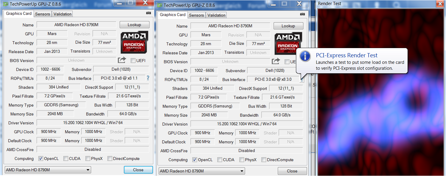Click Subvendor 'Dell (1028)' in right GPU-Z window

pos(275,70)
